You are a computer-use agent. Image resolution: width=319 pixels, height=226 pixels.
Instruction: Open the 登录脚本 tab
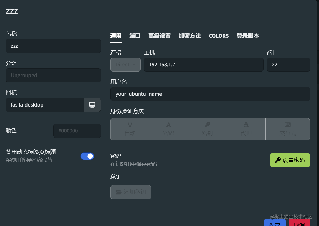pyautogui.click(x=247, y=36)
